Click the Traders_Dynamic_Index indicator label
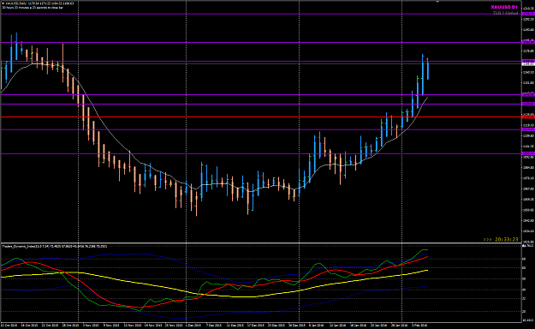 [55, 246]
